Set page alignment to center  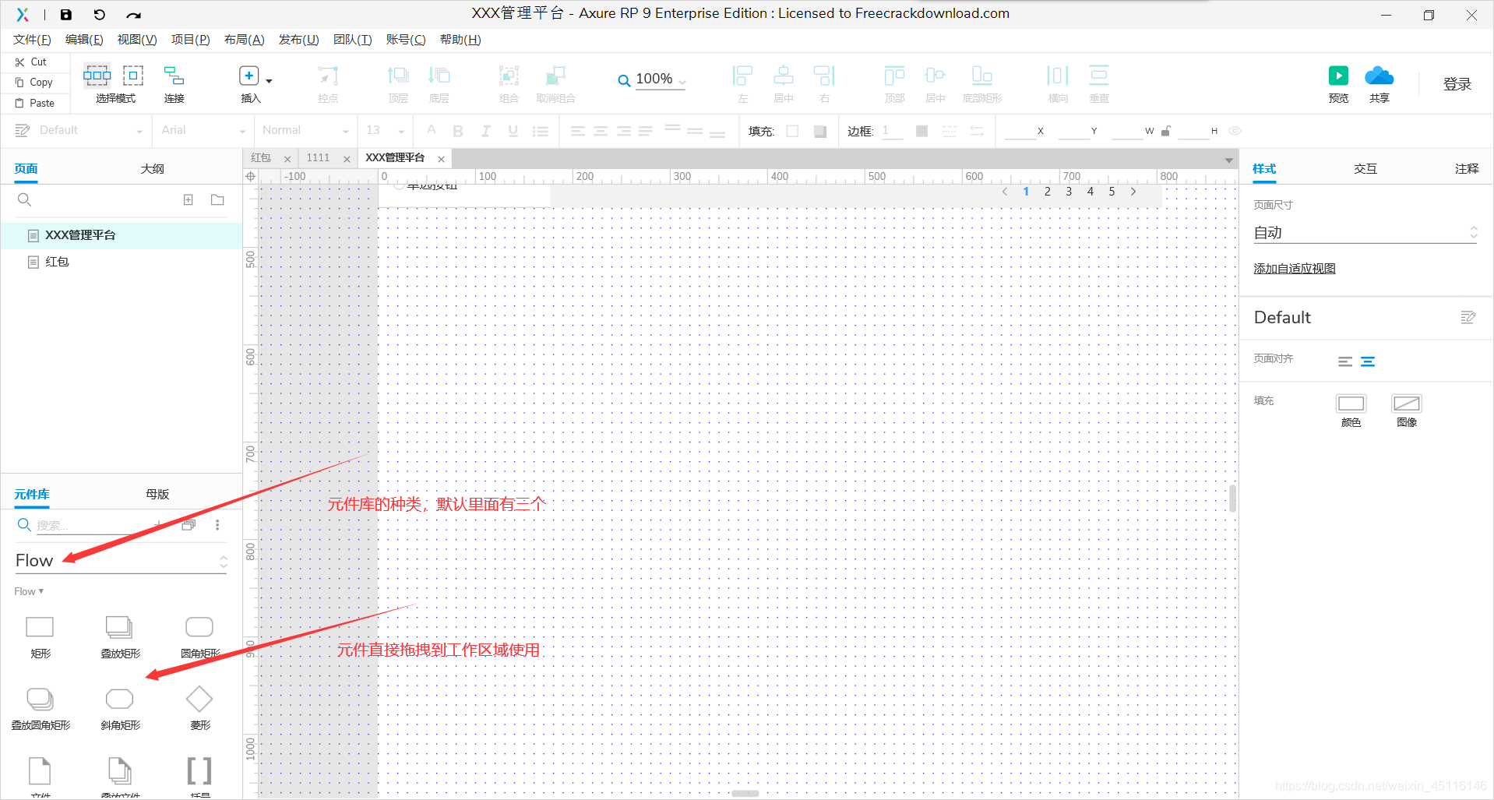1368,361
